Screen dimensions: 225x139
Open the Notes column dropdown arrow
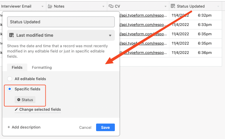pos(103,6)
